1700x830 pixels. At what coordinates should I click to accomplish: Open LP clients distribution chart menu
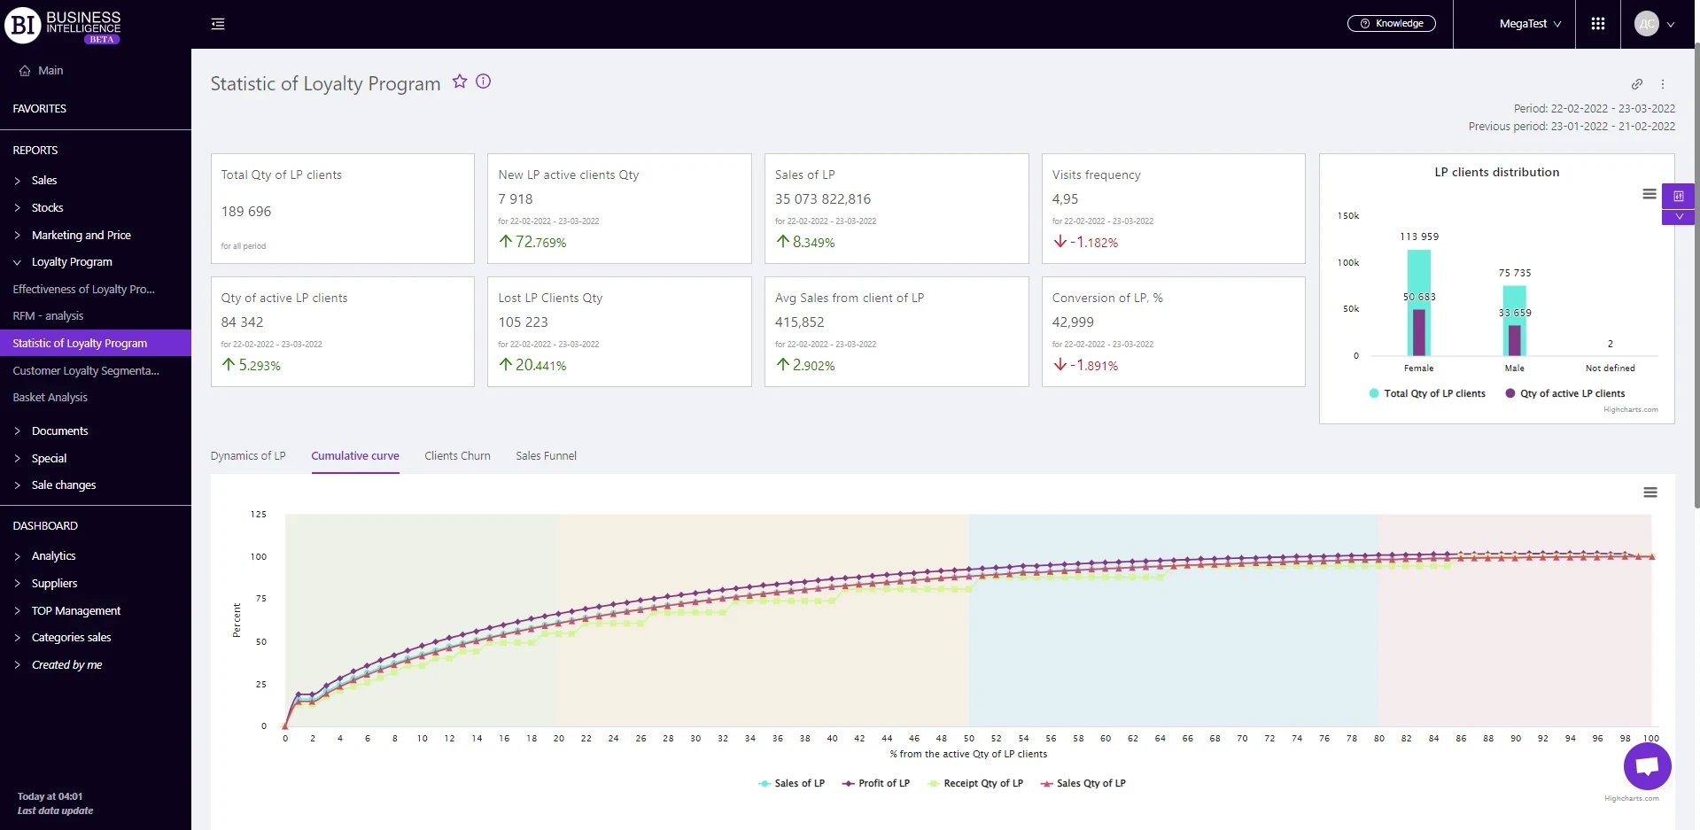click(1649, 194)
